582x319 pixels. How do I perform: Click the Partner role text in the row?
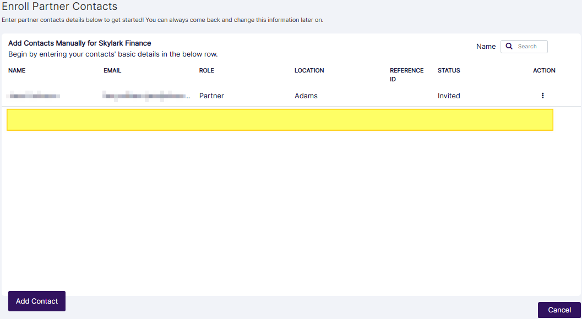pyautogui.click(x=211, y=96)
